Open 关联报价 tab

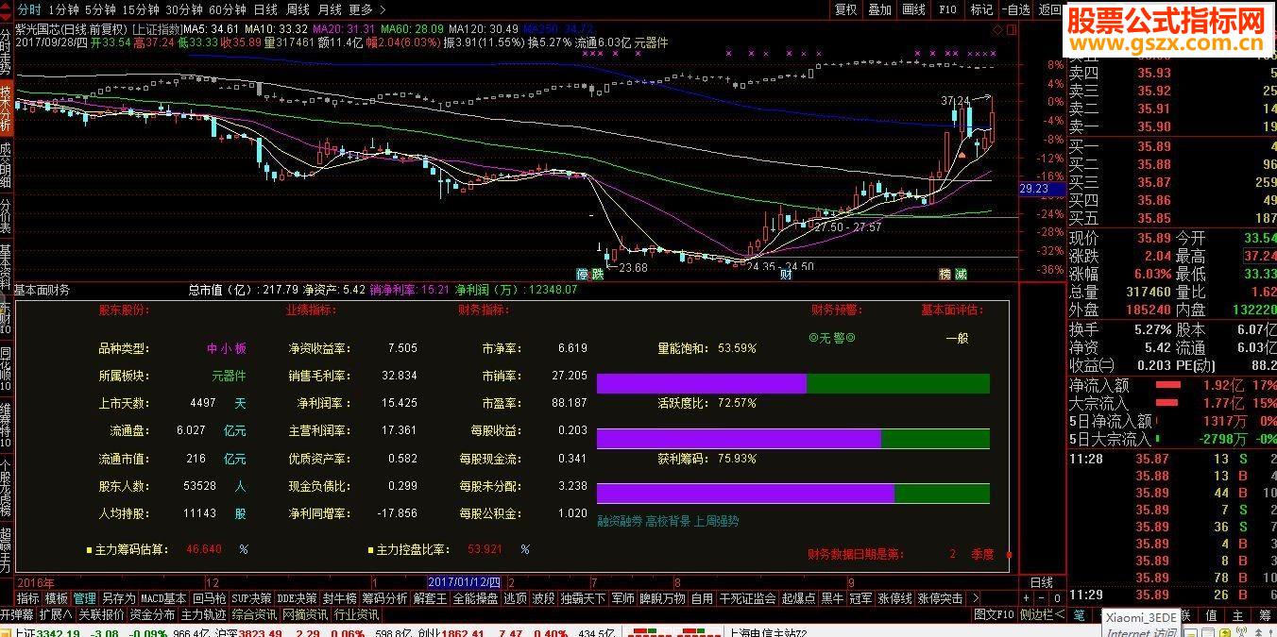click(x=101, y=614)
